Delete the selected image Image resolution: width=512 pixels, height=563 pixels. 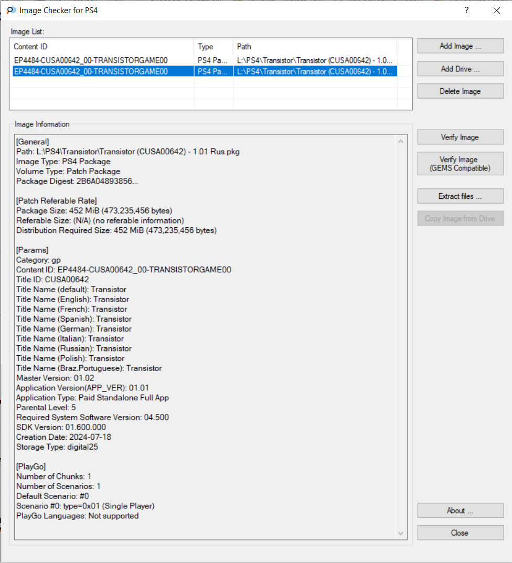click(460, 91)
